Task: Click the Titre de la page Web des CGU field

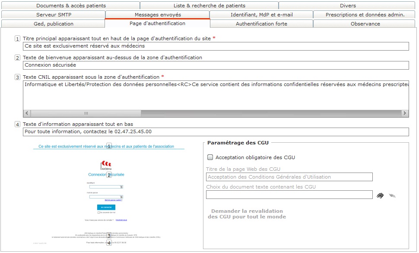Action: point(289,177)
